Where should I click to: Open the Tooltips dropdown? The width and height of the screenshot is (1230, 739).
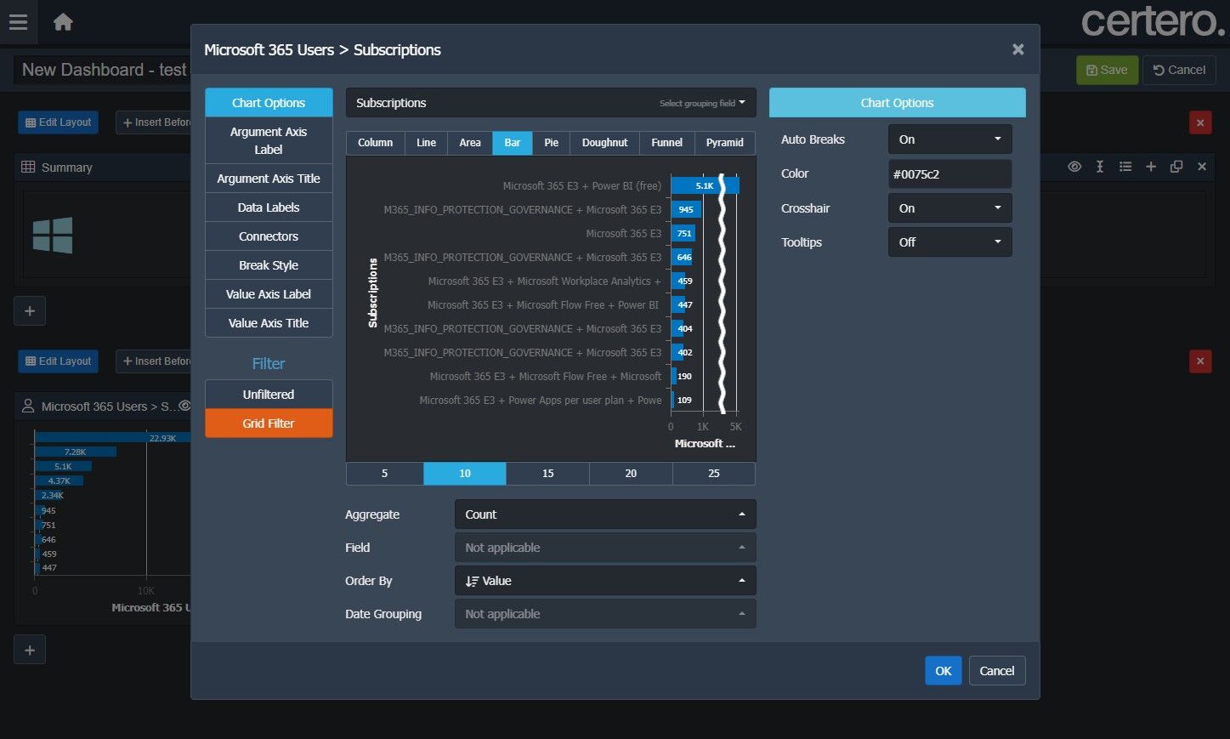coord(949,242)
